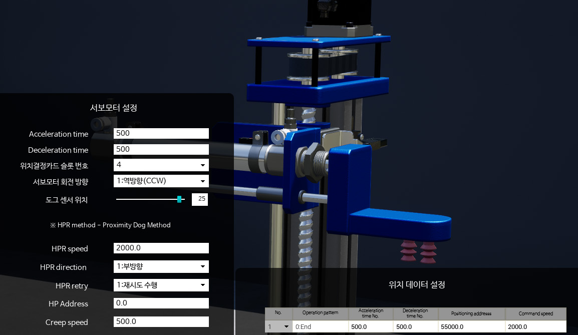This screenshot has width=578, height=335.
Task: Open the HPR retry dropdown
Action: click(161, 284)
